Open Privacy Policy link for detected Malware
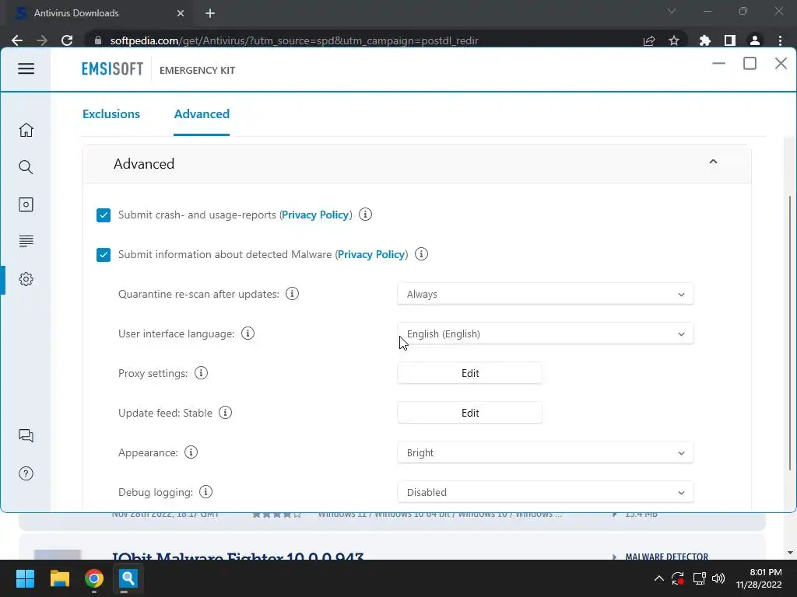797x597 pixels. pyautogui.click(x=371, y=254)
